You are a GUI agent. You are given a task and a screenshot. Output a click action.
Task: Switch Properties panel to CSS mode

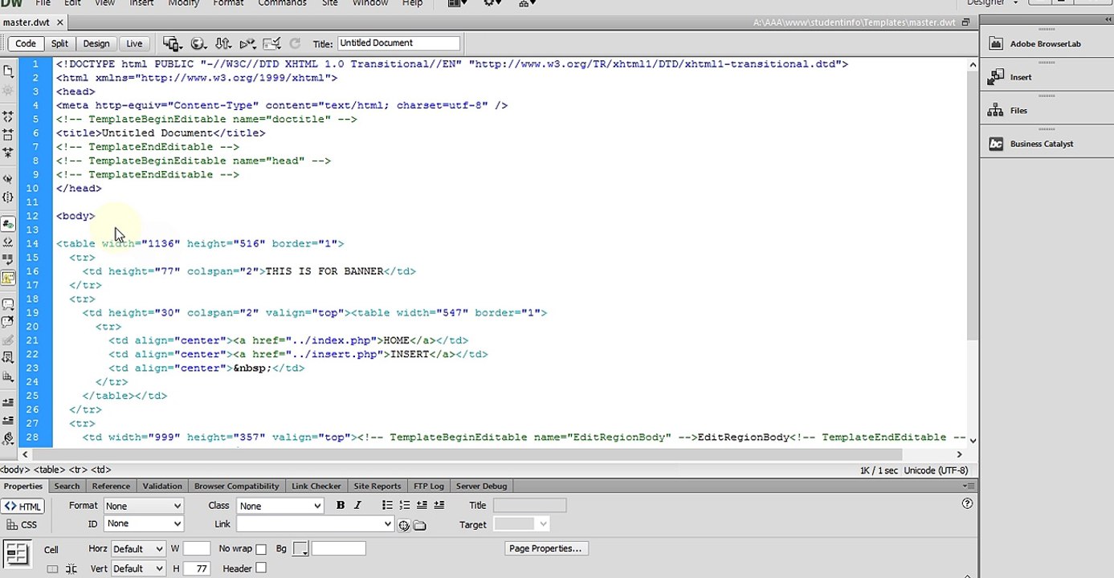(22, 524)
